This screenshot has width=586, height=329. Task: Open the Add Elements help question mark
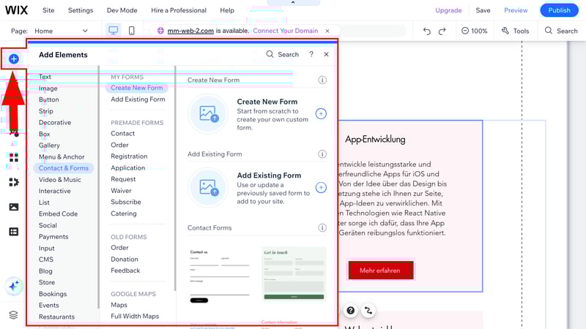(311, 54)
